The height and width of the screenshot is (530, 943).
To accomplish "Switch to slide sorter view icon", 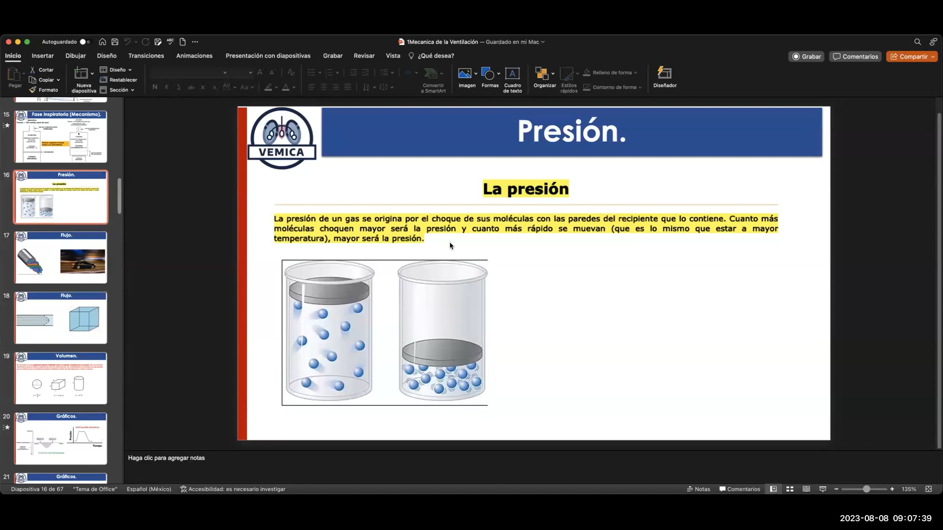I will pos(790,489).
